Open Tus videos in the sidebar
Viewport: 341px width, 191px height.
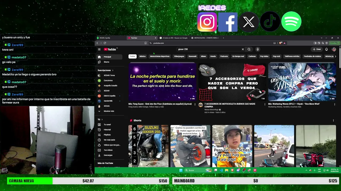(x=109, y=150)
